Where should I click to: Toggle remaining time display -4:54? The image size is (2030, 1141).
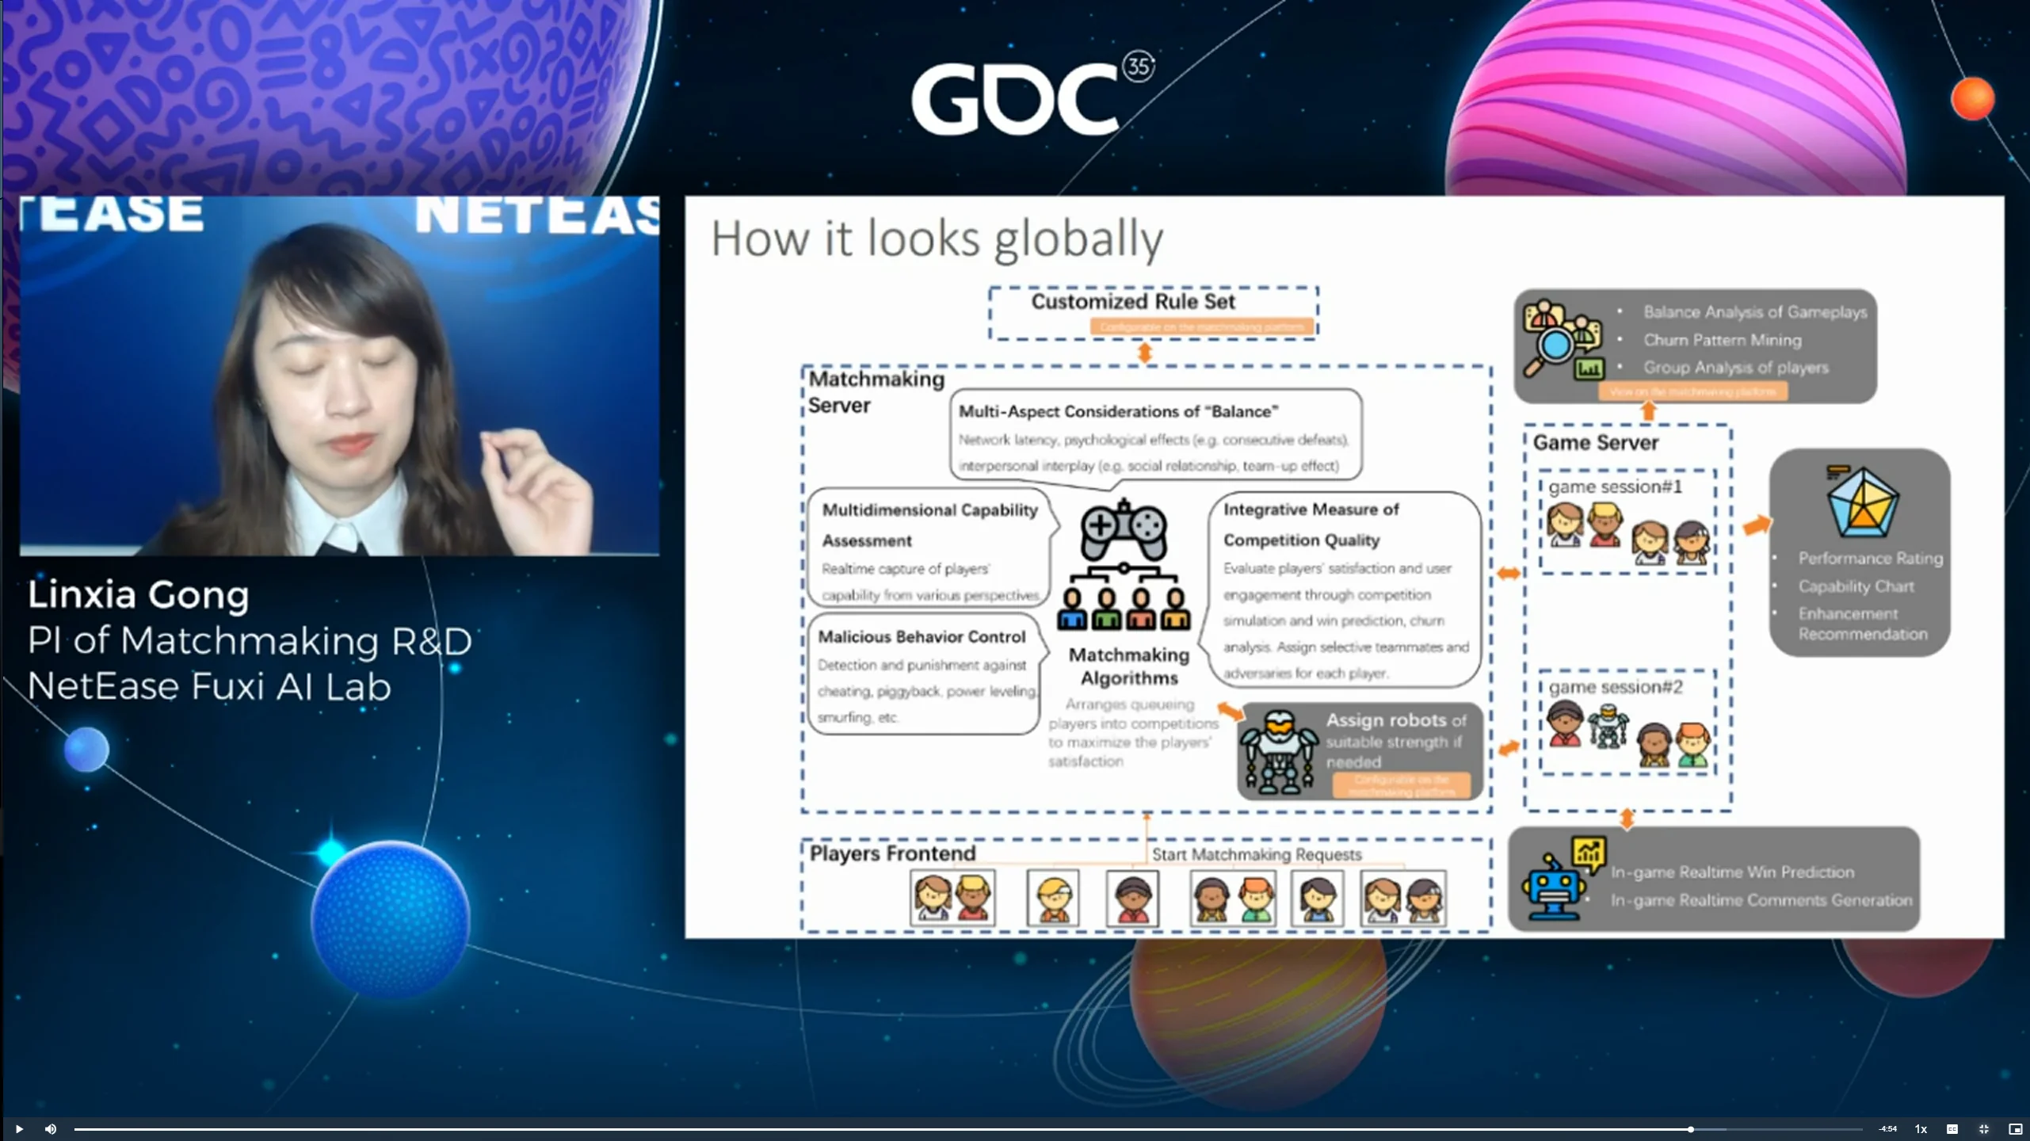point(1887,1129)
